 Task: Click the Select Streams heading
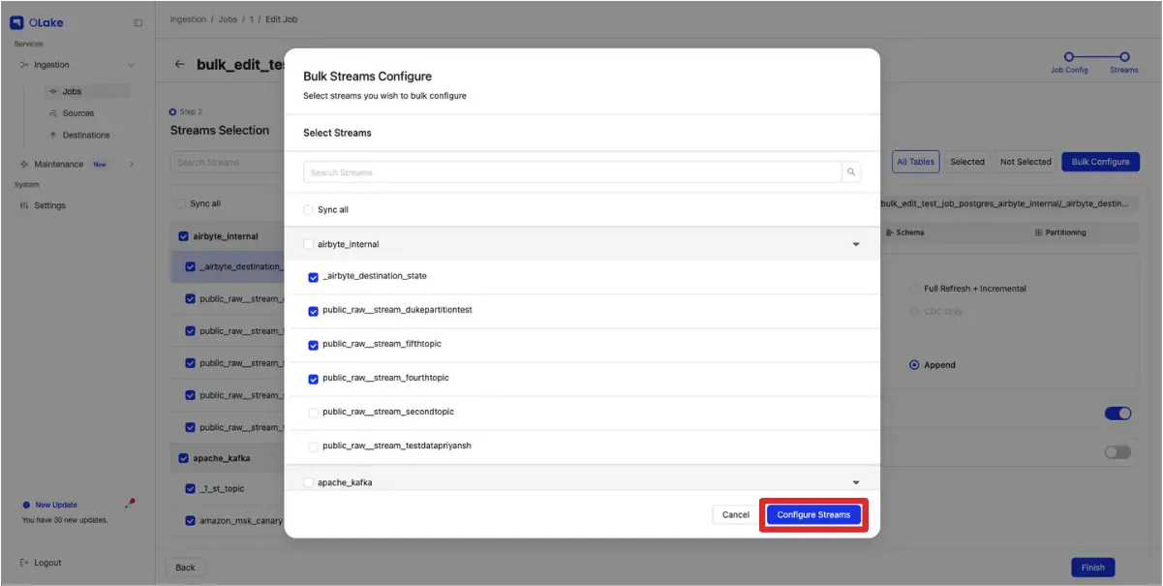pyautogui.click(x=337, y=133)
